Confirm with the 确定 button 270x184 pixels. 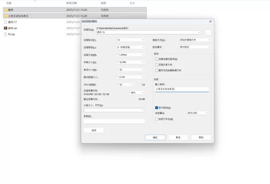click(155, 137)
